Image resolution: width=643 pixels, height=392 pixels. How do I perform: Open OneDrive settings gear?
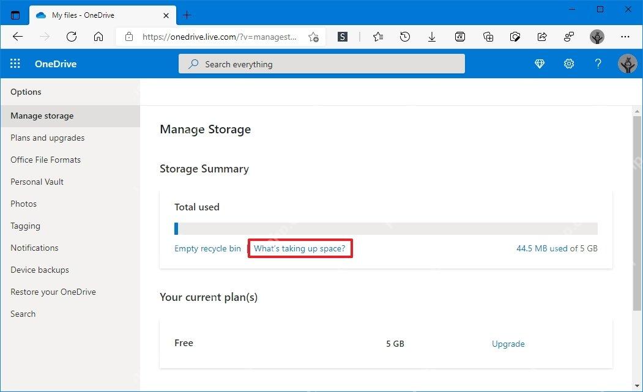coord(569,64)
